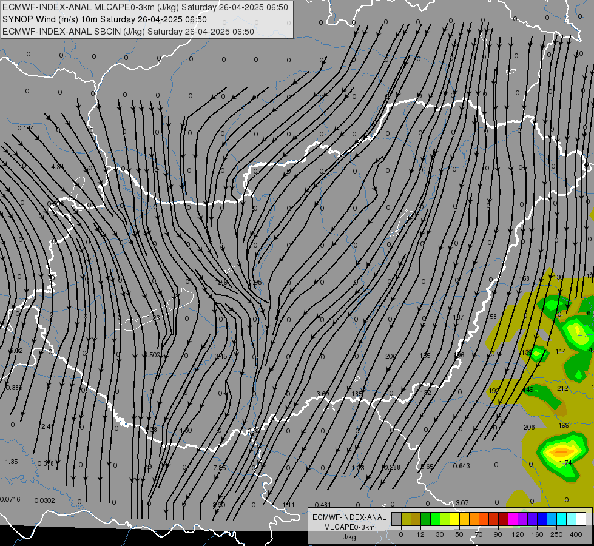The height and width of the screenshot is (546, 594).
Task: Click legend tick label 120
Action: pyautogui.click(x=518, y=534)
